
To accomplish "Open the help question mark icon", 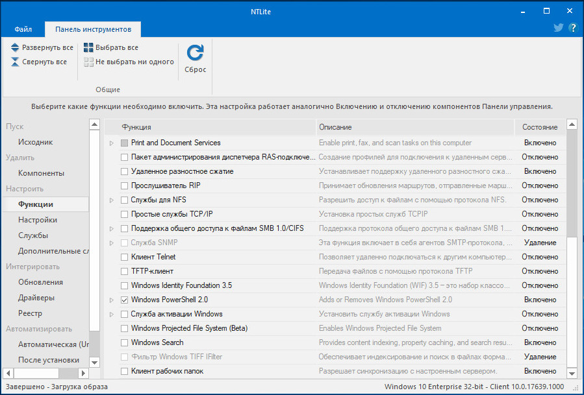I will pyautogui.click(x=573, y=28).
